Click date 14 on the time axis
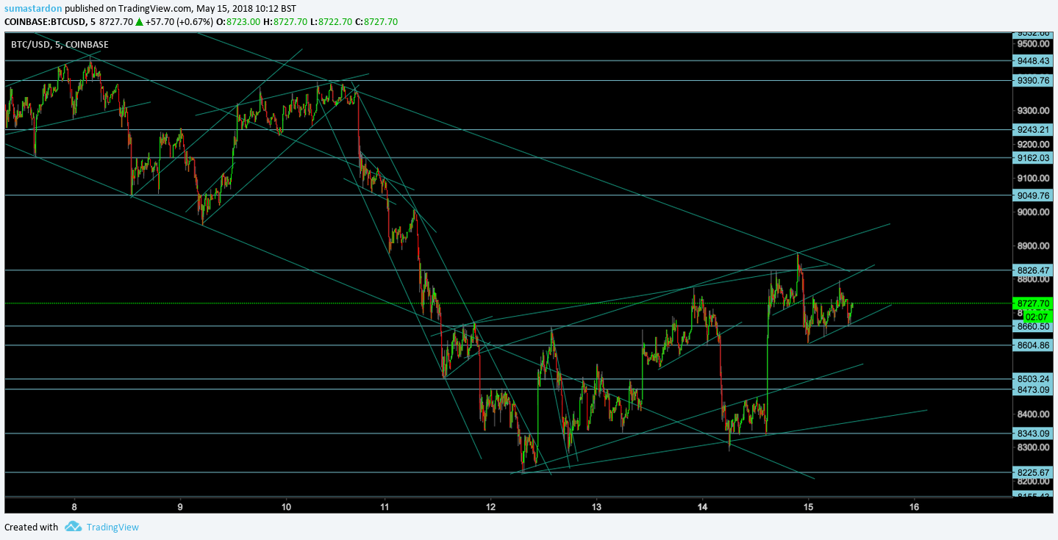 (x=703, y=506)
